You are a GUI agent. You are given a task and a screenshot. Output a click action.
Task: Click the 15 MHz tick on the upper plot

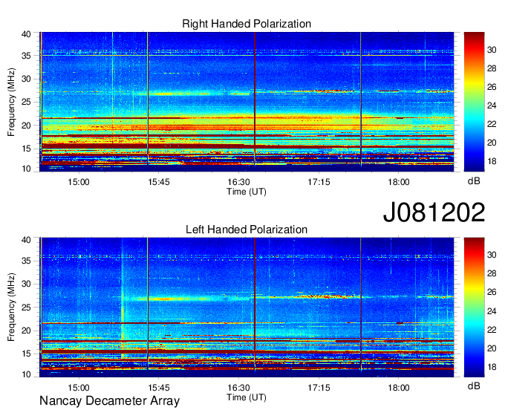(x=26, y=149)
